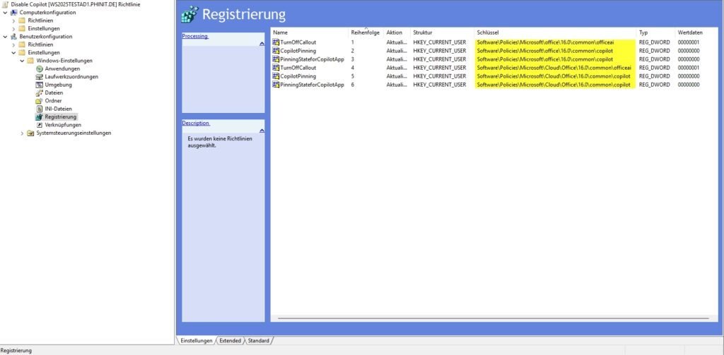Viewport: 724px width, 355px height.
Task: Click the Wertdaten column header
Action: [690, 32]
